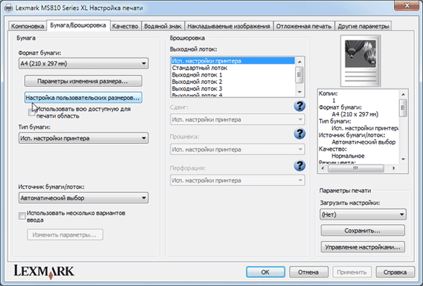Click the help icon next to Перфорация

[x=300, y=166]
